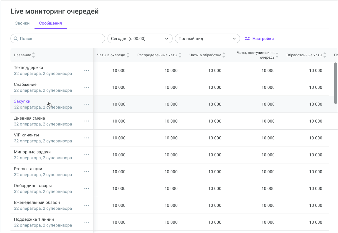The image size is (338, 233).
Task: Open the three-dots menu for Promo - акции
Action: pos(87,171)
